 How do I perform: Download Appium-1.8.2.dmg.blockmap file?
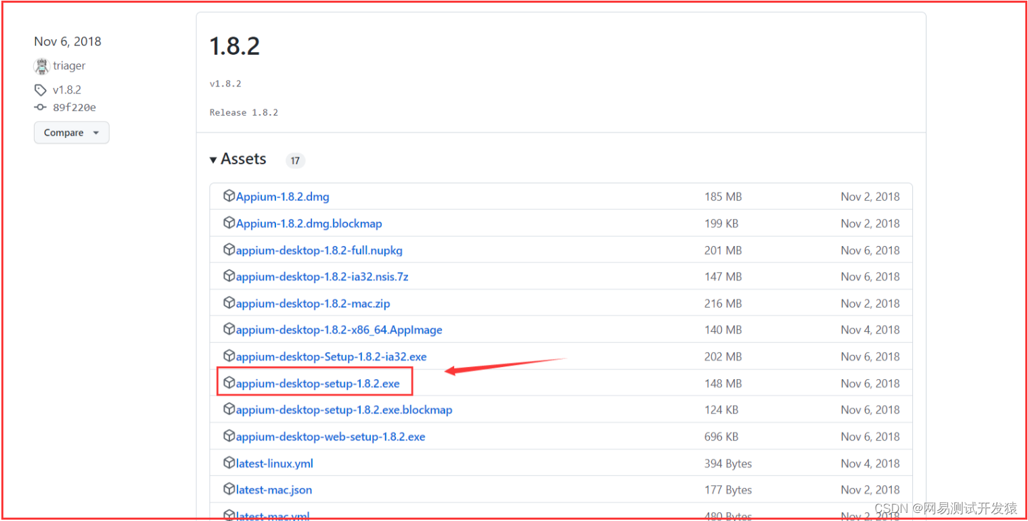click(x=309, y=224)
